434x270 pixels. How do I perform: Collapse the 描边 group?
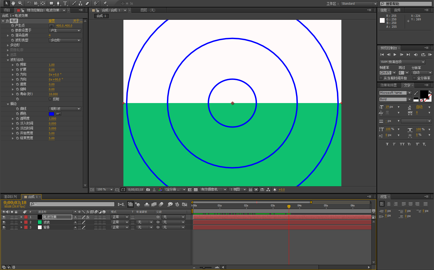[x=8, y=104]
